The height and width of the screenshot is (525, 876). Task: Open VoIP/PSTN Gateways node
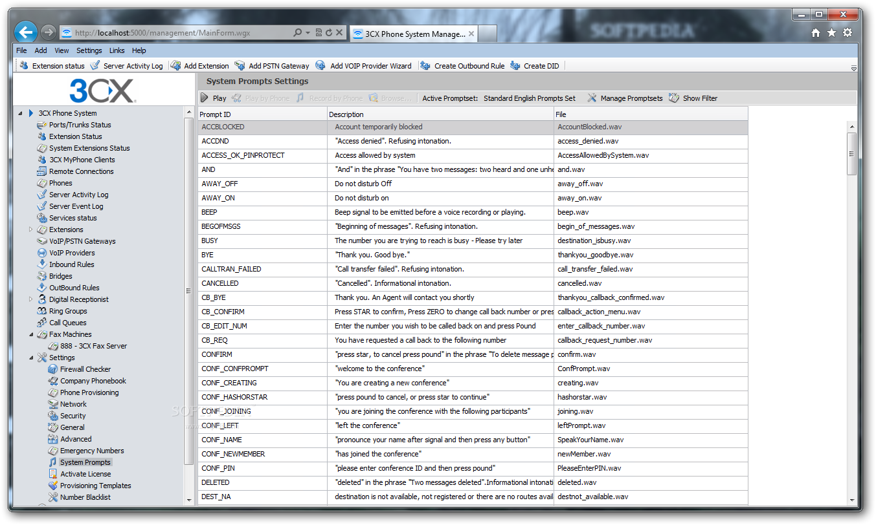point(82,241)
